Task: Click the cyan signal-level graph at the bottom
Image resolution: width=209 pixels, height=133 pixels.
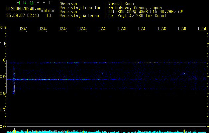Action: click(x=106, y=131)
